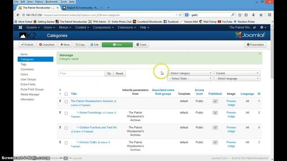Image resolution: width=287 pixels, height=161 pixels.
Task: Open the downloads arrow icon
Action: 253,15
